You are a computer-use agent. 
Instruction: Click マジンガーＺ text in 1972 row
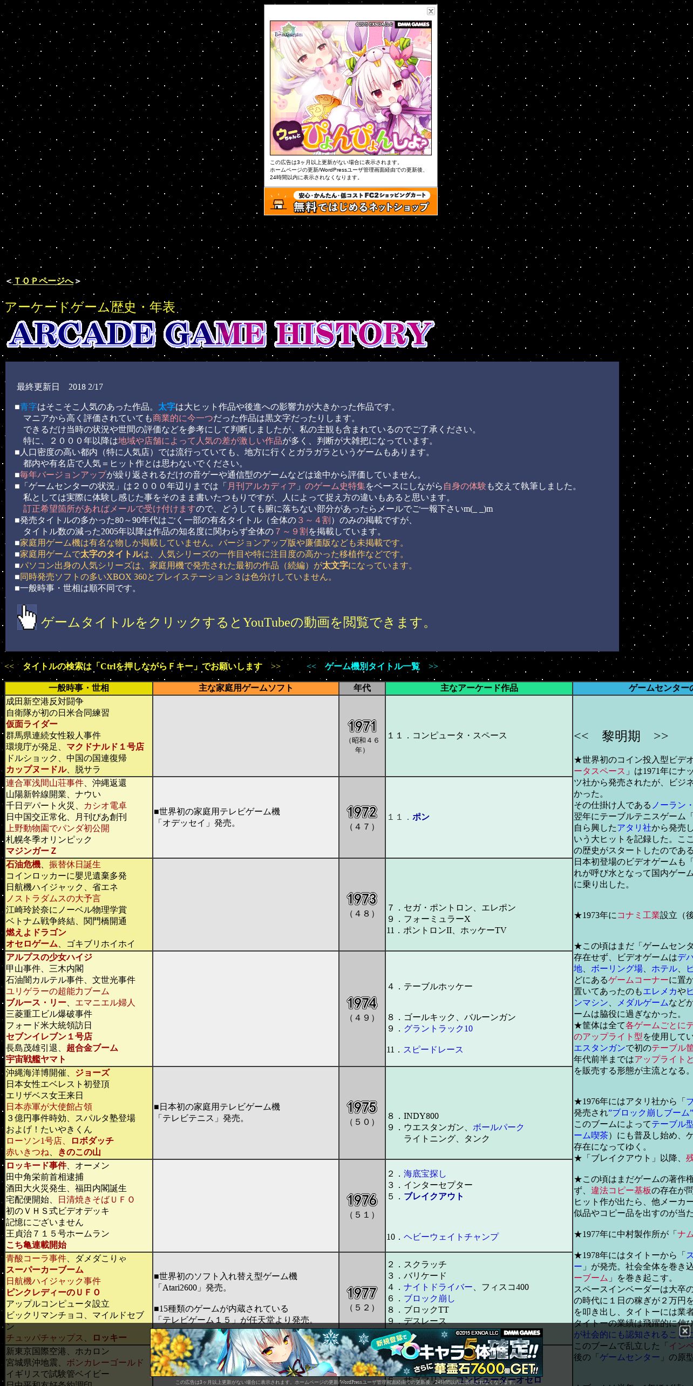coord(31,851)
